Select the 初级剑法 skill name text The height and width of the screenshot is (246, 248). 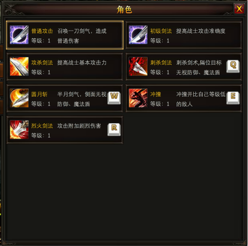pos(161,31)
